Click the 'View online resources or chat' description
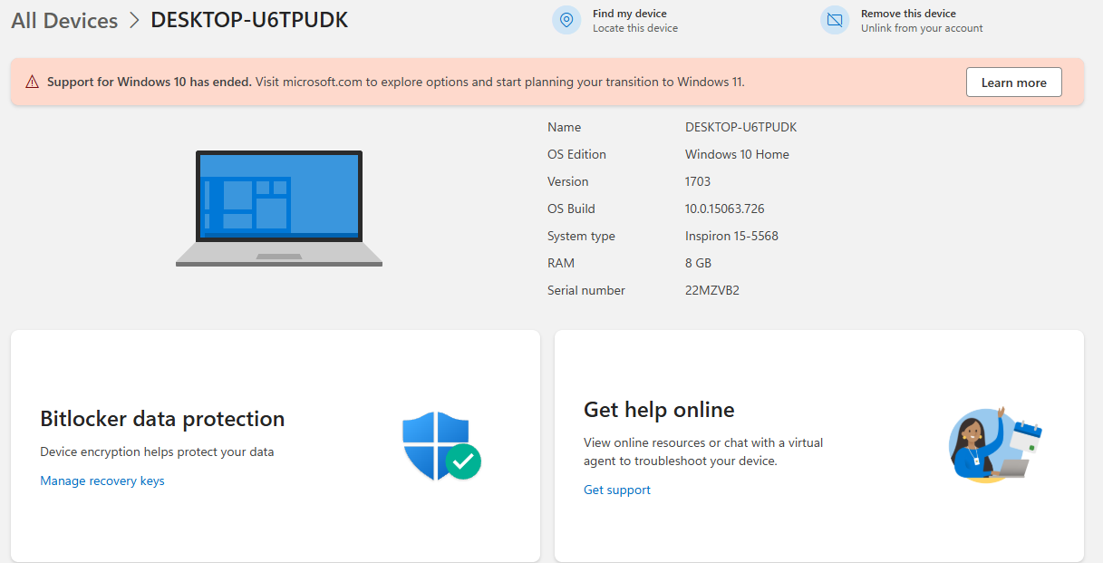The height and width of the screenshot is (563, 1103). 703,451
